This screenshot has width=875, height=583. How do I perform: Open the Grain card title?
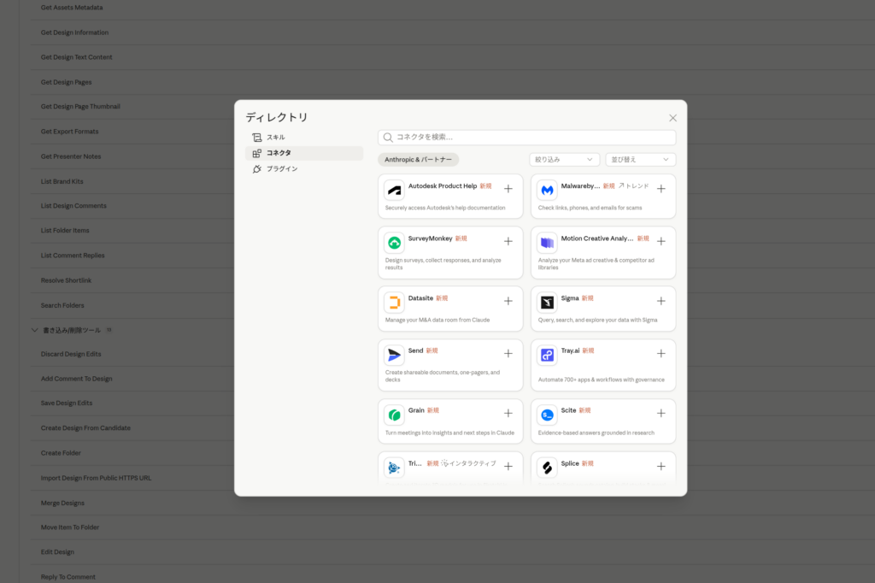(x=416, y=410)
